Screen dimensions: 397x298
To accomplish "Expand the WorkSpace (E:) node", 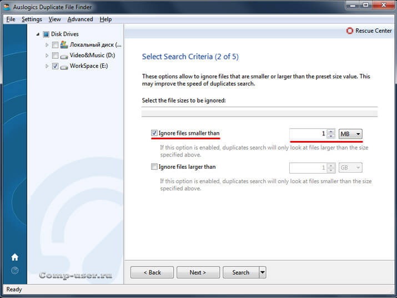I will coord(47,66).
